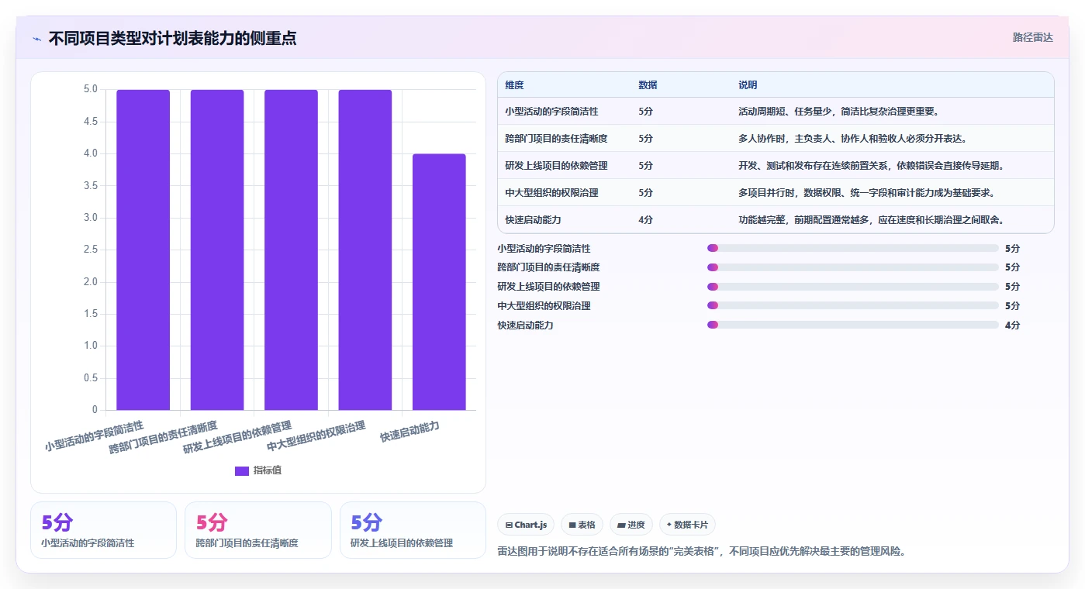The width and height of the screenshot is (1085, 589).
Task: Click the 路径雷达 label
Action: pos(1032,37)
